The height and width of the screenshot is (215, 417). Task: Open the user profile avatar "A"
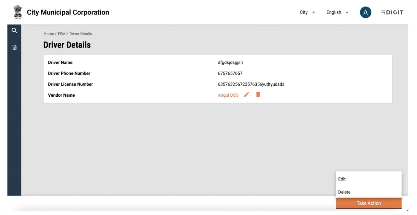pyautogui.click(x=365, y=13)
